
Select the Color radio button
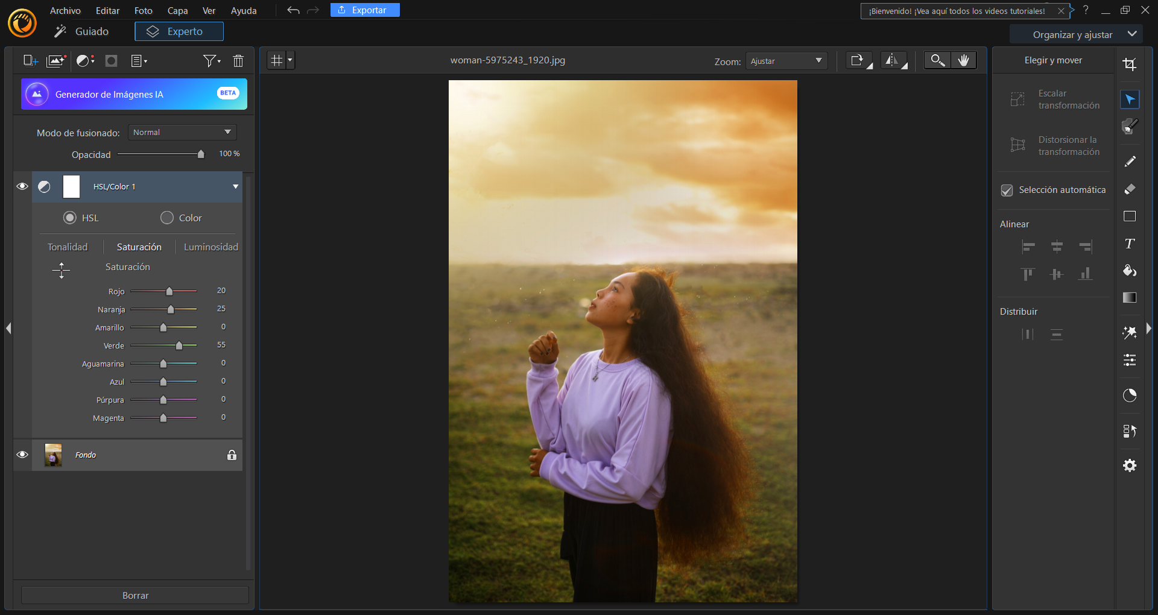pos(167,218)
